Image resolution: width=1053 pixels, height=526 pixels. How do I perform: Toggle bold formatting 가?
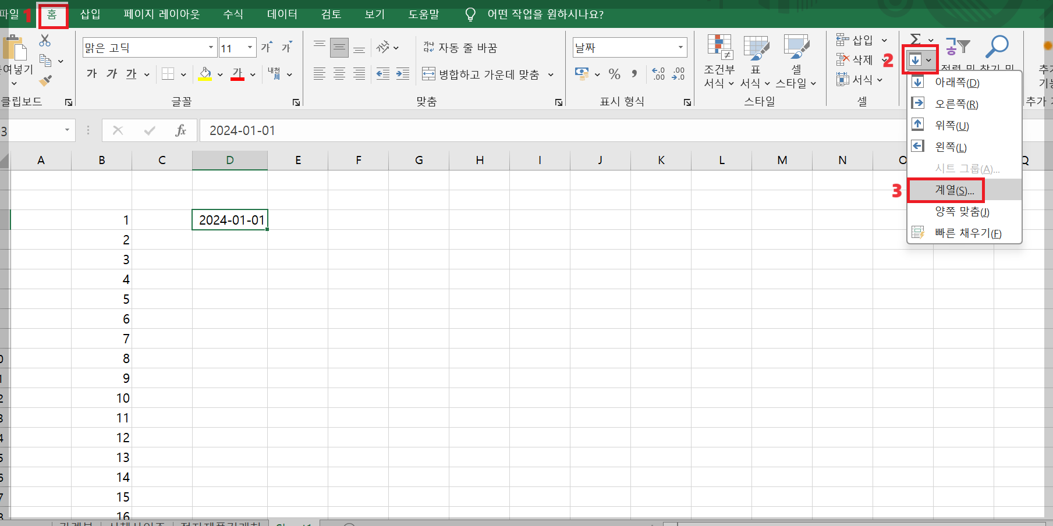pyautogui.click(x=91, y=74)
